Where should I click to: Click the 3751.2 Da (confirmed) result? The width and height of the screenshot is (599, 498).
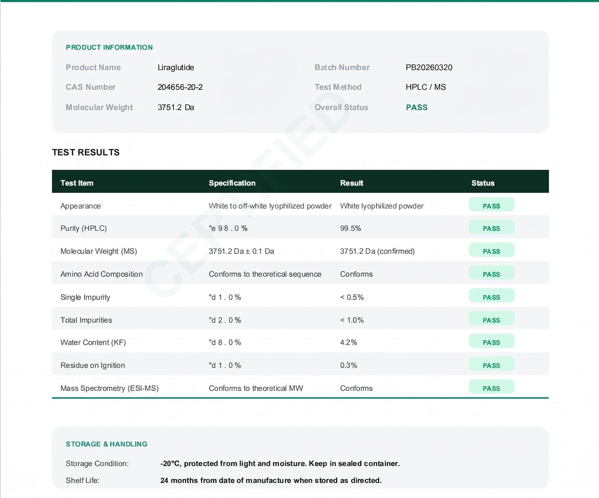pyautogui.click(x=377, y=251)
